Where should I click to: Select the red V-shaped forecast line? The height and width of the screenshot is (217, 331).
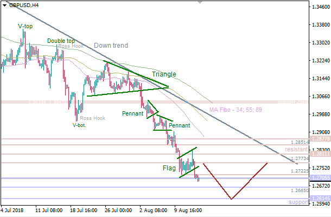(x=232, y=198)
